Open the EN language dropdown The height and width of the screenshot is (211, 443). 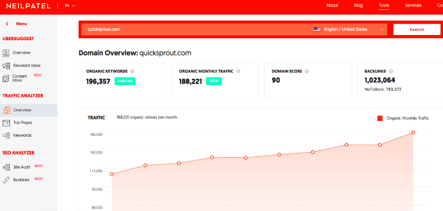point(70,6)
